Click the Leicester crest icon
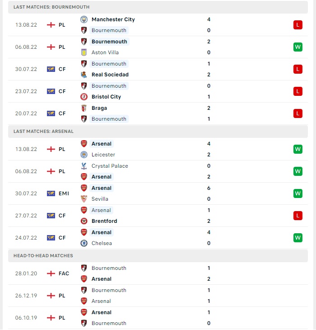 point(84,155)
